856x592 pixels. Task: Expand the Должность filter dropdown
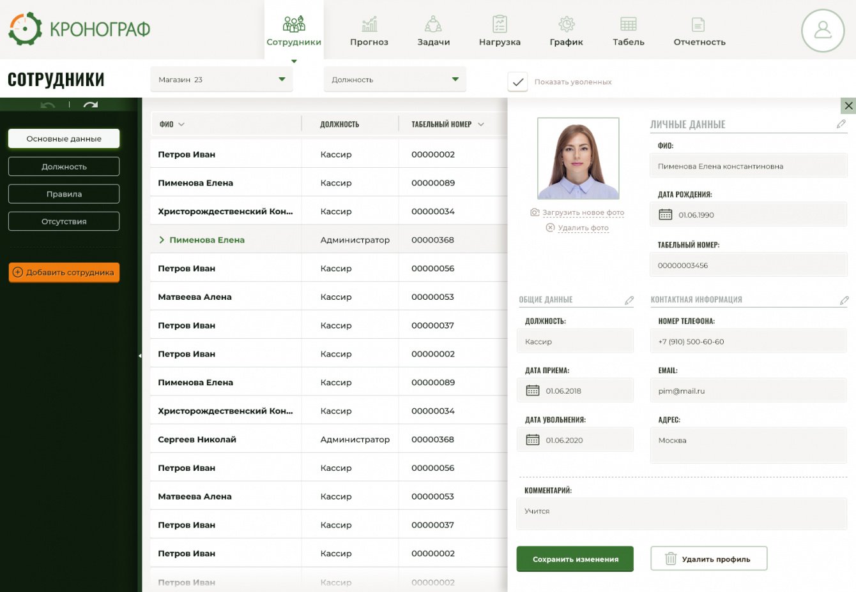click(x=395, y=80)
